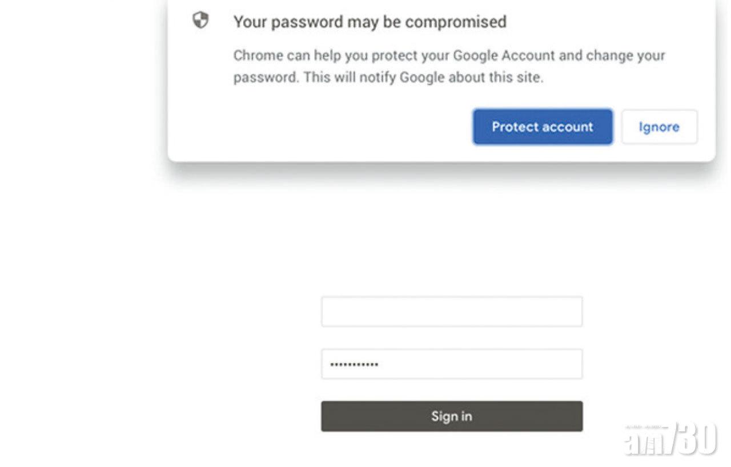
Task: Focus the empty username input field
Action: click(x=451, y=311)
